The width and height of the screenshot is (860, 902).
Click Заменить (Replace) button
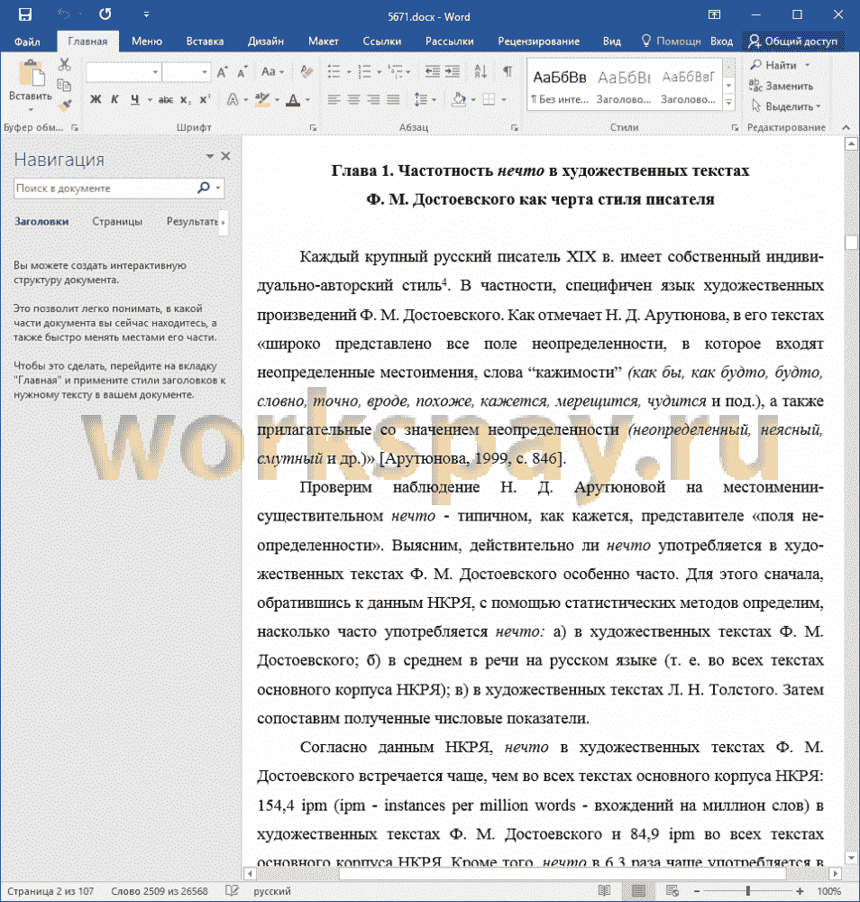(782, 86)
